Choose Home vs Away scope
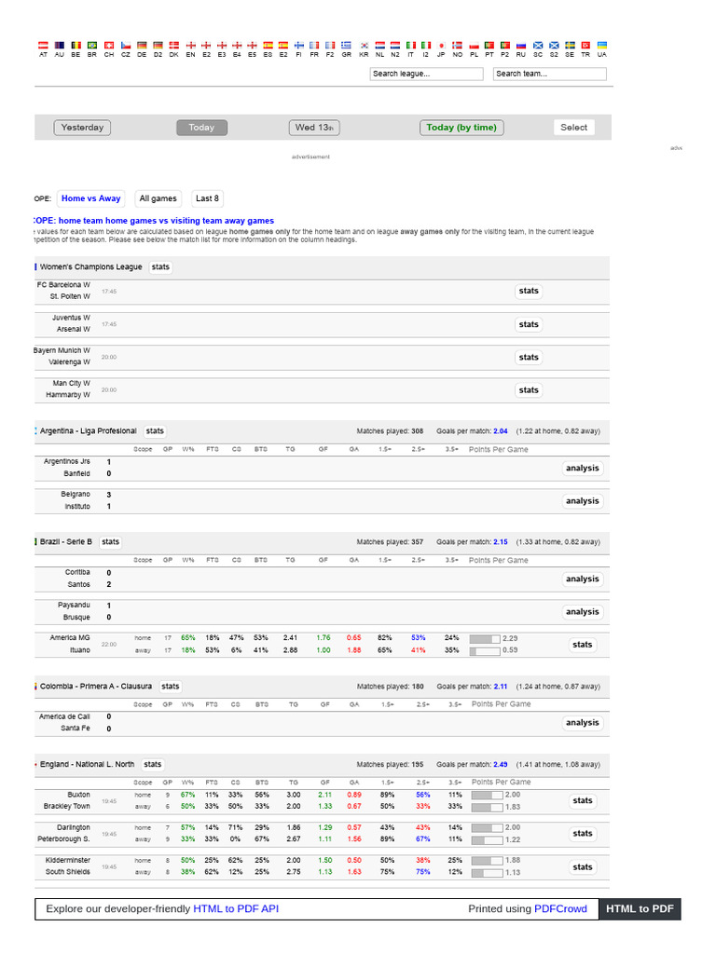 [x=90, y=198]
